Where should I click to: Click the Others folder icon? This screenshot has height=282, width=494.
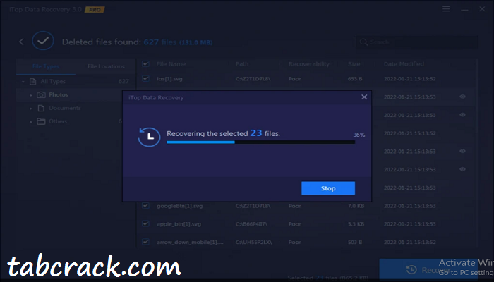tap(41, 121)
